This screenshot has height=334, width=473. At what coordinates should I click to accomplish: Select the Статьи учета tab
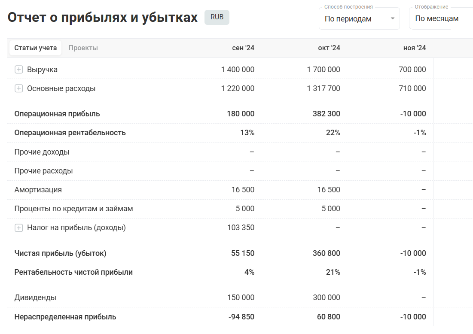[36, 48]
